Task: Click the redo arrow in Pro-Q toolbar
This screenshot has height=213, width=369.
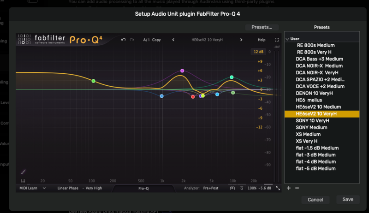Action: 132,40
